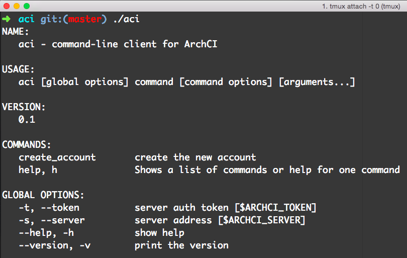Click the green zoom window button

(27, 6)
